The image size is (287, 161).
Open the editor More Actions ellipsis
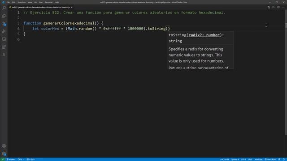(283, 7)
